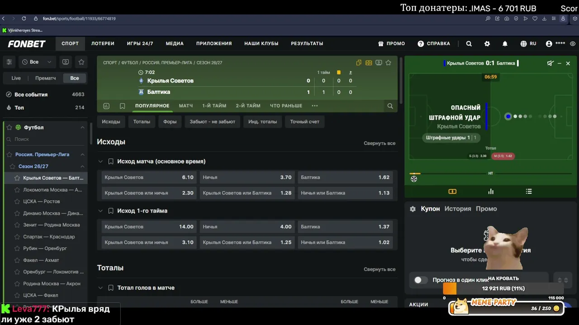This screenshot has height=325, width=579.
Task: Bet on Балтика match win at 1.62
Action: 345,177
